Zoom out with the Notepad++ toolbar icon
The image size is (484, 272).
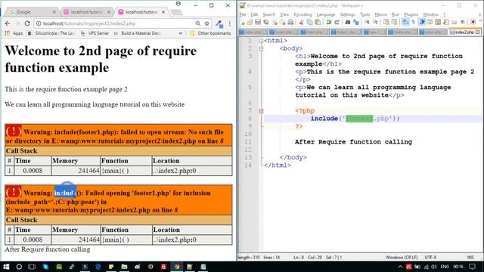click(x=375, y=22)
